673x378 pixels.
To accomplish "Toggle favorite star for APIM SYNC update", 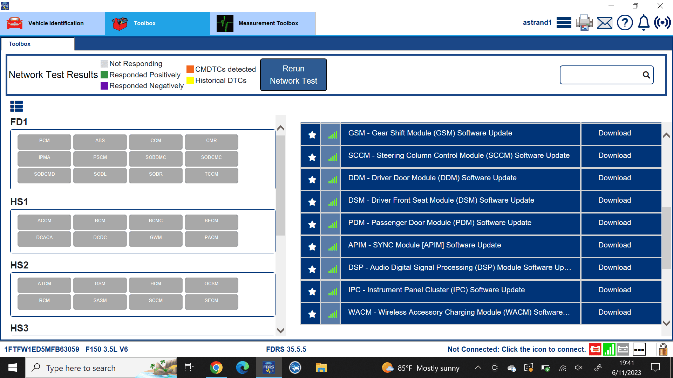I will click(312, 246).
